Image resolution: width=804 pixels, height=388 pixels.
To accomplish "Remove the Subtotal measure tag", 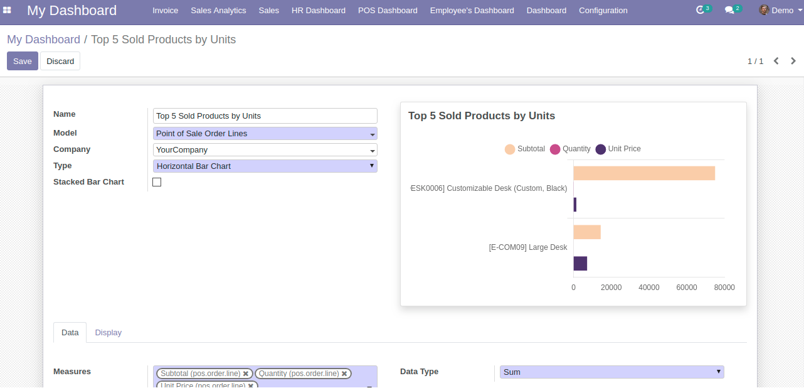I will coord(246,374).
